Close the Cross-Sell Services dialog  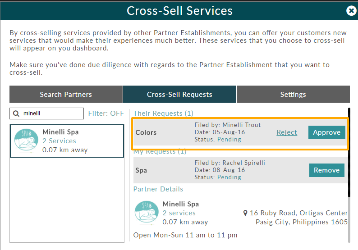pos(351,11)
